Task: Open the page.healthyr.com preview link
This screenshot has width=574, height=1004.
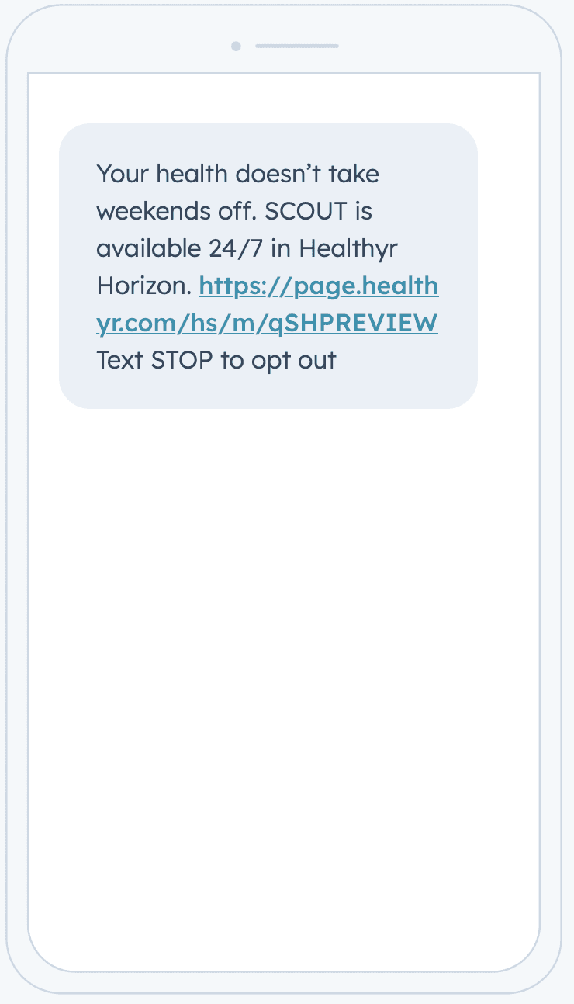Action: click(267, 305)
